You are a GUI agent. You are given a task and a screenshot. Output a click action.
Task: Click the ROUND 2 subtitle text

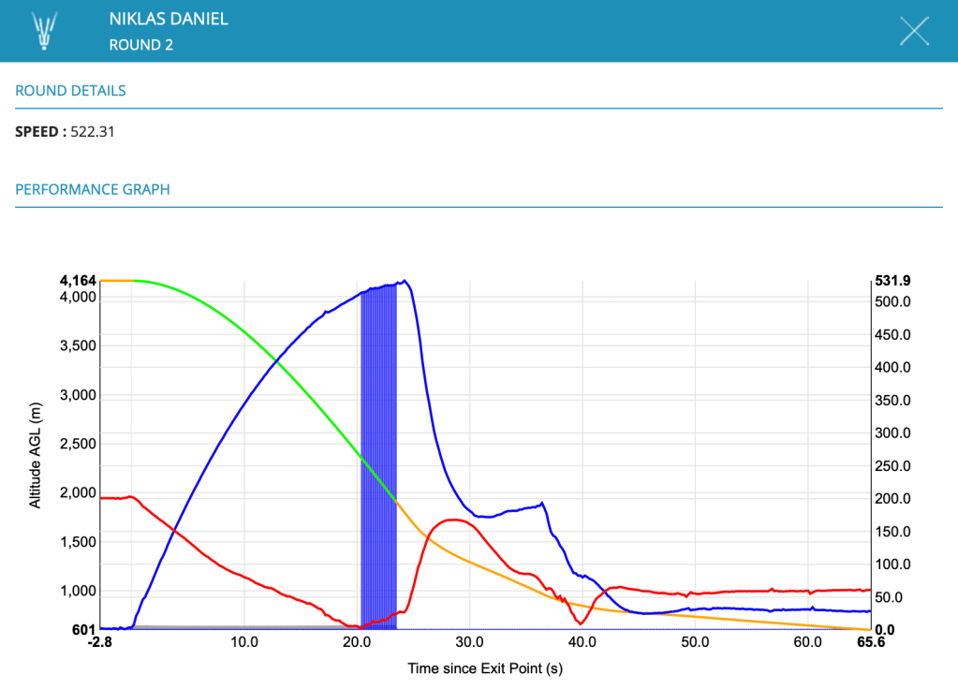tap(141, 45)
